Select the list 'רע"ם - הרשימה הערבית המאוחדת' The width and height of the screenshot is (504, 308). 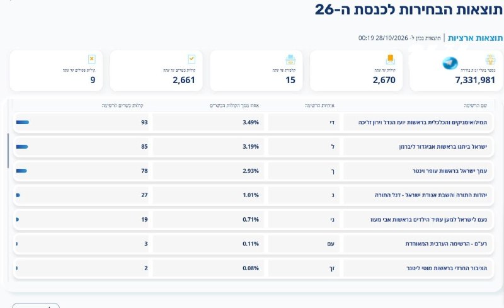click(446, 244)
